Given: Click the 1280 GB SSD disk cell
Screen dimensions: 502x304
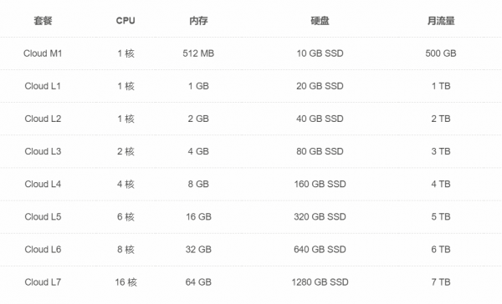Looking at the screenshot, I should click(x=320, y=282).
